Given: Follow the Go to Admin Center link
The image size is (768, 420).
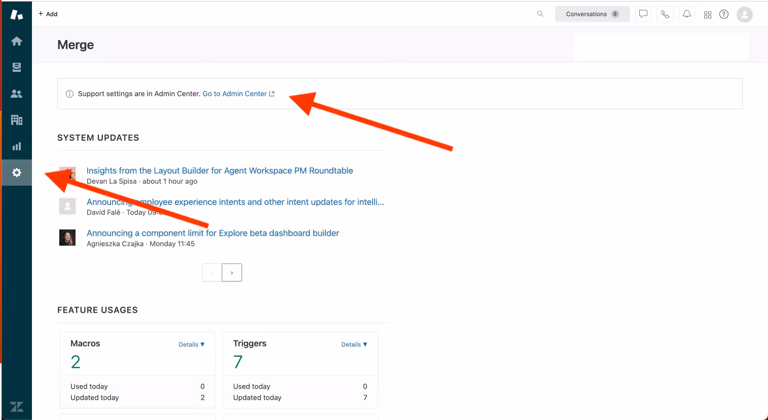Looking at the screenshot, I should click(239, 94).
